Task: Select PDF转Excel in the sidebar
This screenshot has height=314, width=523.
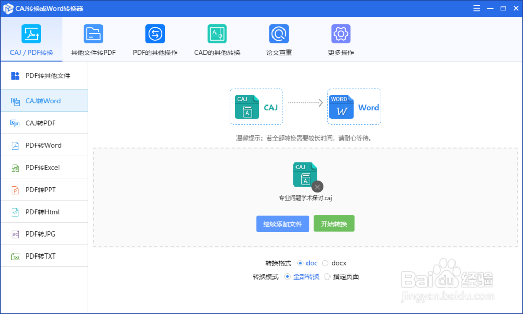Action: coord(44,167)
